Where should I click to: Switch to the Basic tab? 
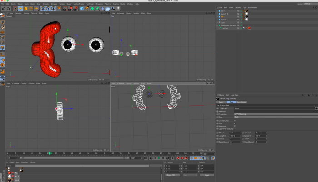221,102
